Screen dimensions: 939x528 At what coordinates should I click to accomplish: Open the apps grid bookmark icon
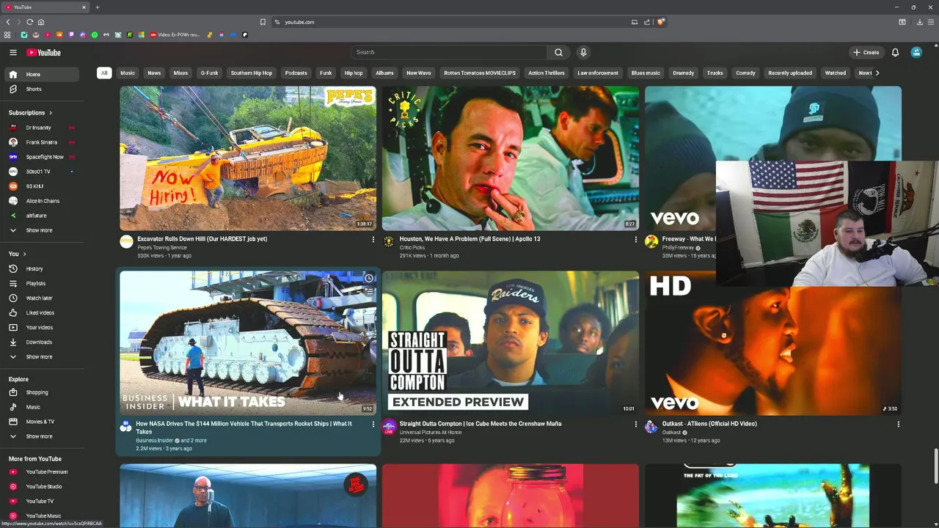7,34
